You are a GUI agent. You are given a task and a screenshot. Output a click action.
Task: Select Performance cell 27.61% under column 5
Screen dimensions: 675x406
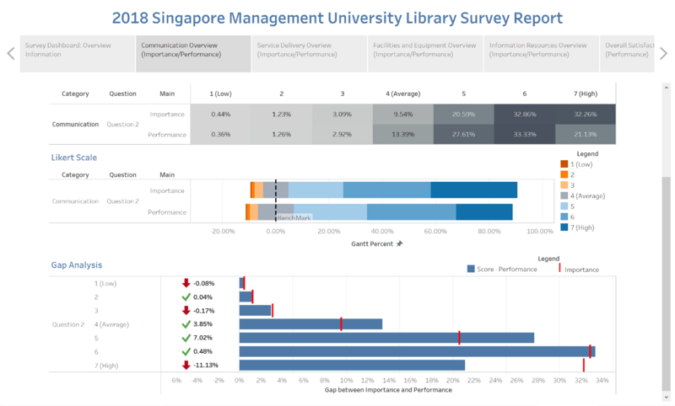(x=463, y=134)
